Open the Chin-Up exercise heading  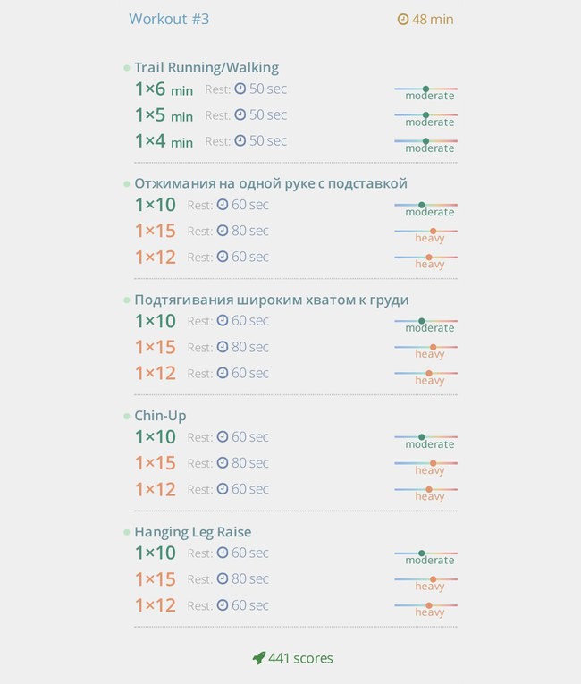point(160,416)
